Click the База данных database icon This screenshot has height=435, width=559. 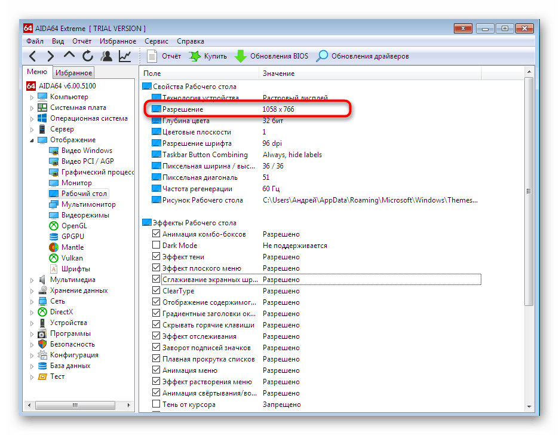[42, 366]
